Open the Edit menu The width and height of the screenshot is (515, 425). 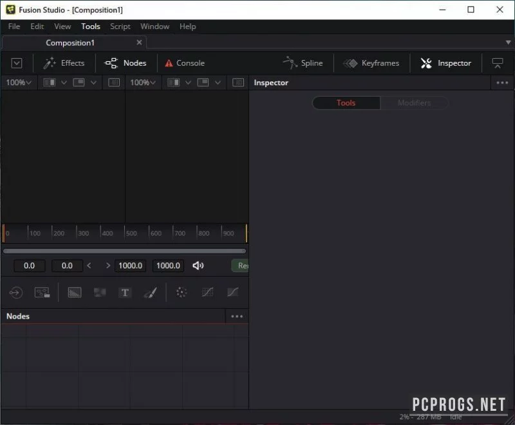click(x=37, y=26)
